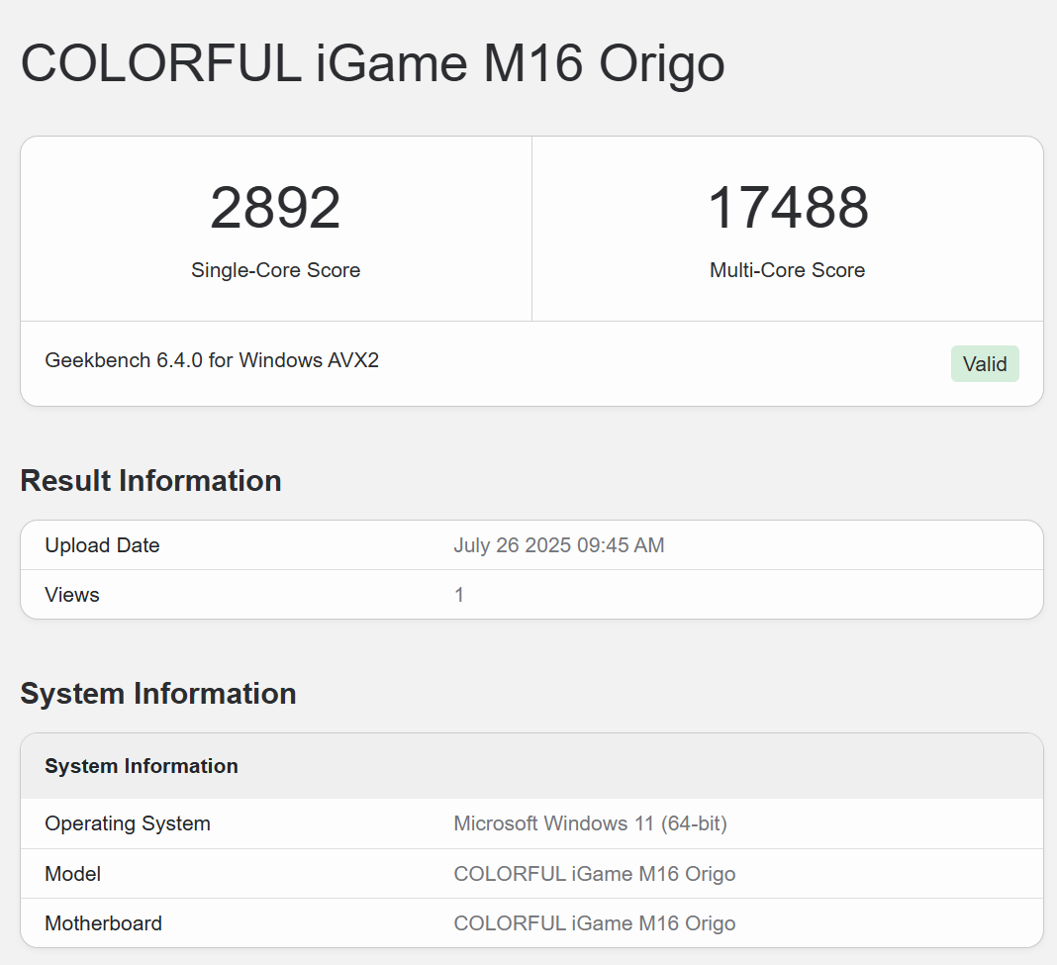Viewport: 1057px width, 965px height.
Task: Select the Motherboard value COLORFUL iGame M16 Origo
Action: [594, 923]
